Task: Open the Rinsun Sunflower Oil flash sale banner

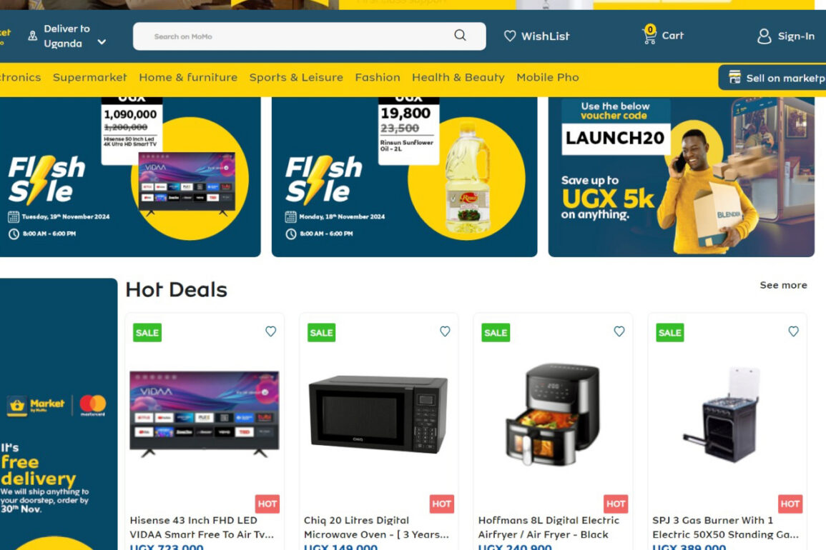Action: coord(404,177)
